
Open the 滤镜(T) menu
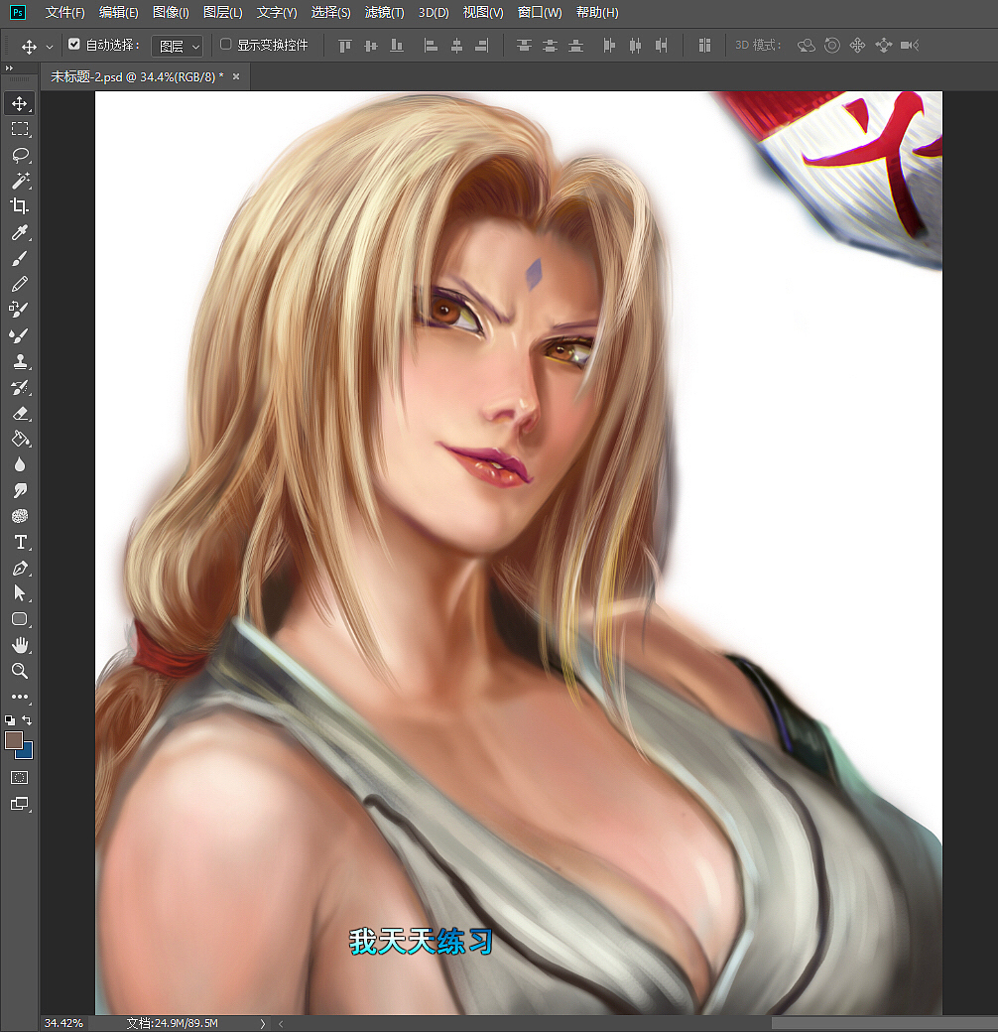point(385,13)
